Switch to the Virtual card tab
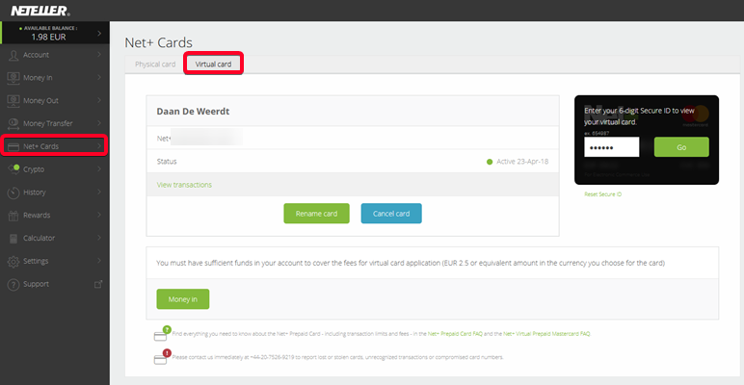This screenshot has height=385, width=744. 214,64
